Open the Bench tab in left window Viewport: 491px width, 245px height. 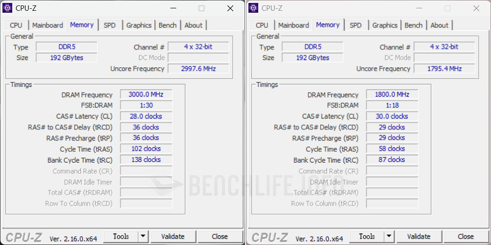[167, 26]
